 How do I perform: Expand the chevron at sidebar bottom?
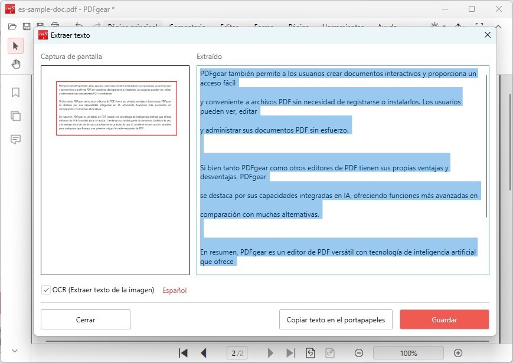(15, 351)
